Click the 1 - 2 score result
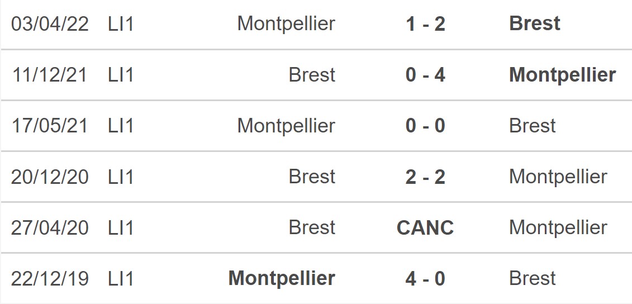The height and width of the screenshot is (304, 632). (425, 24)
